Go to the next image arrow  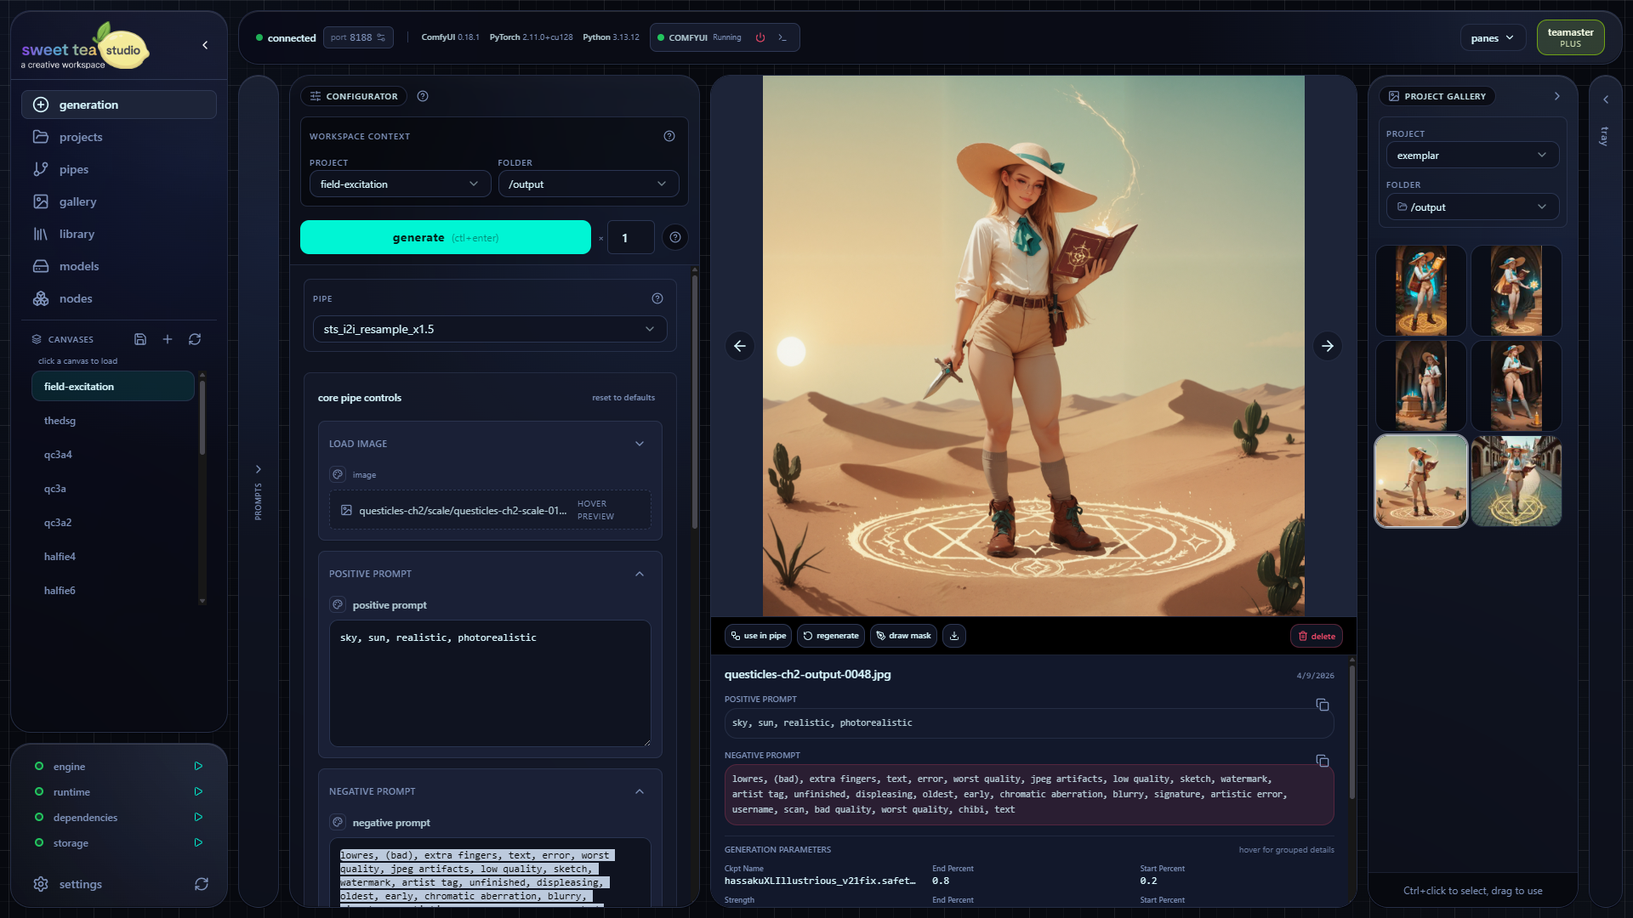(x=1327, y=346)
